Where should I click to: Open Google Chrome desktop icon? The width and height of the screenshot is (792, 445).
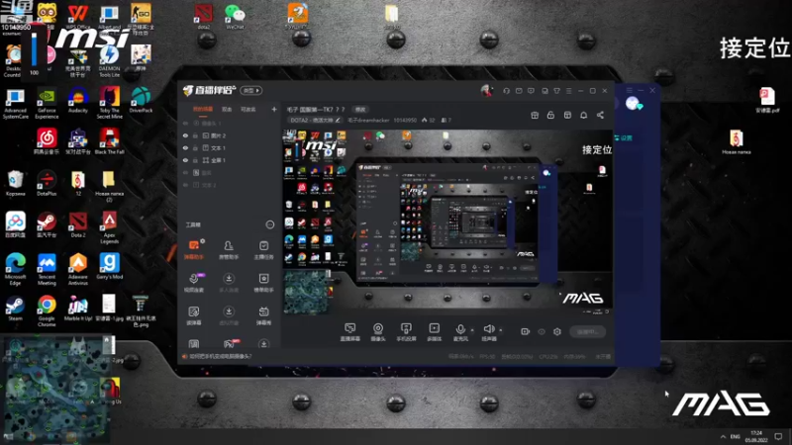[x=47, y=311]
